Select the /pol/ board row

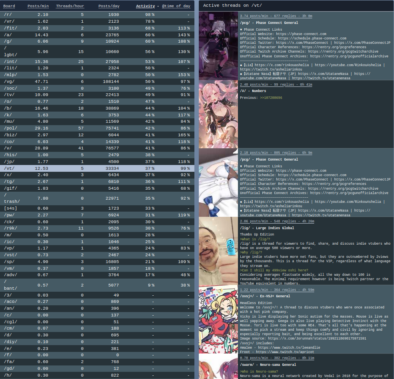point(97,128)
